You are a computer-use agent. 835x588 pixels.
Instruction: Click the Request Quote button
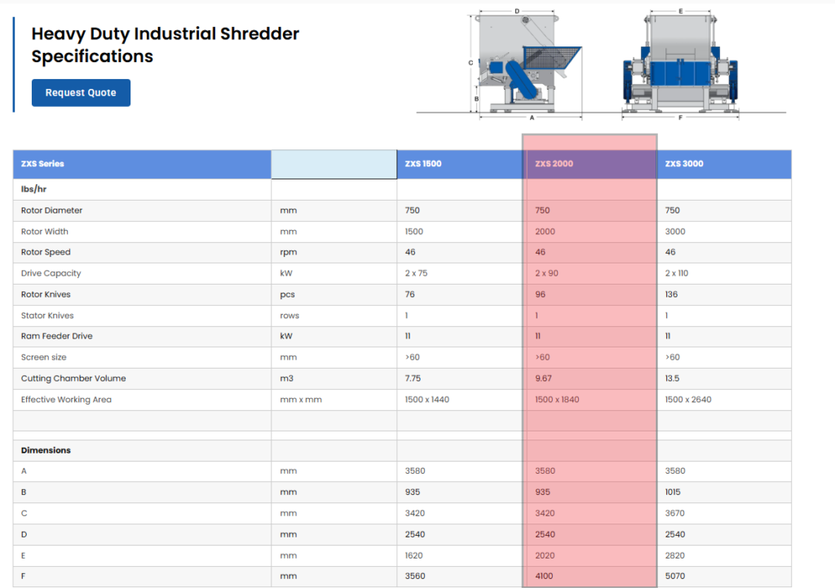click(81, 93)
